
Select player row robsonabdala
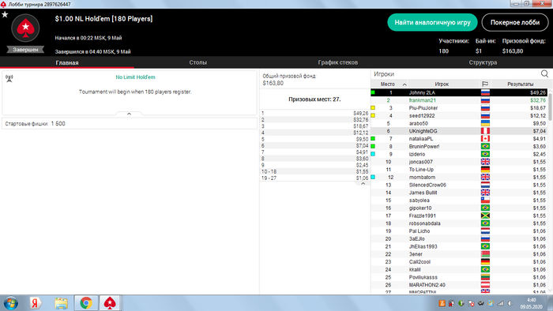coord(459,223)
